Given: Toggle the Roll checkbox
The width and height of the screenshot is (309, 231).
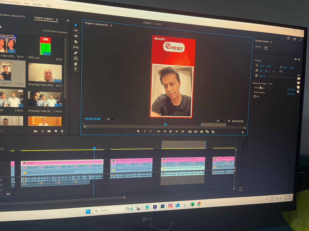Looking at the screenshot, I should point(255,96).
